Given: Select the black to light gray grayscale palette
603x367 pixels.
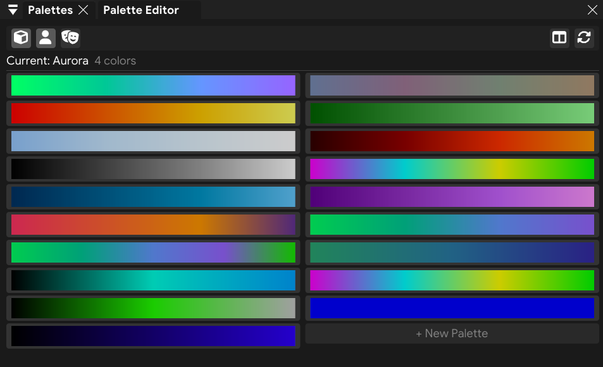Looking at the screenshot, I should point(153,169).
